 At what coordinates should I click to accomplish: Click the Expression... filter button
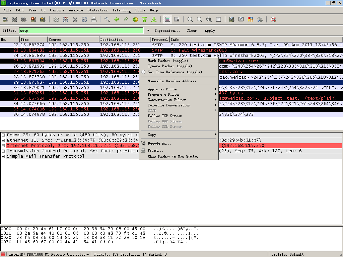(x=167, y=30)
